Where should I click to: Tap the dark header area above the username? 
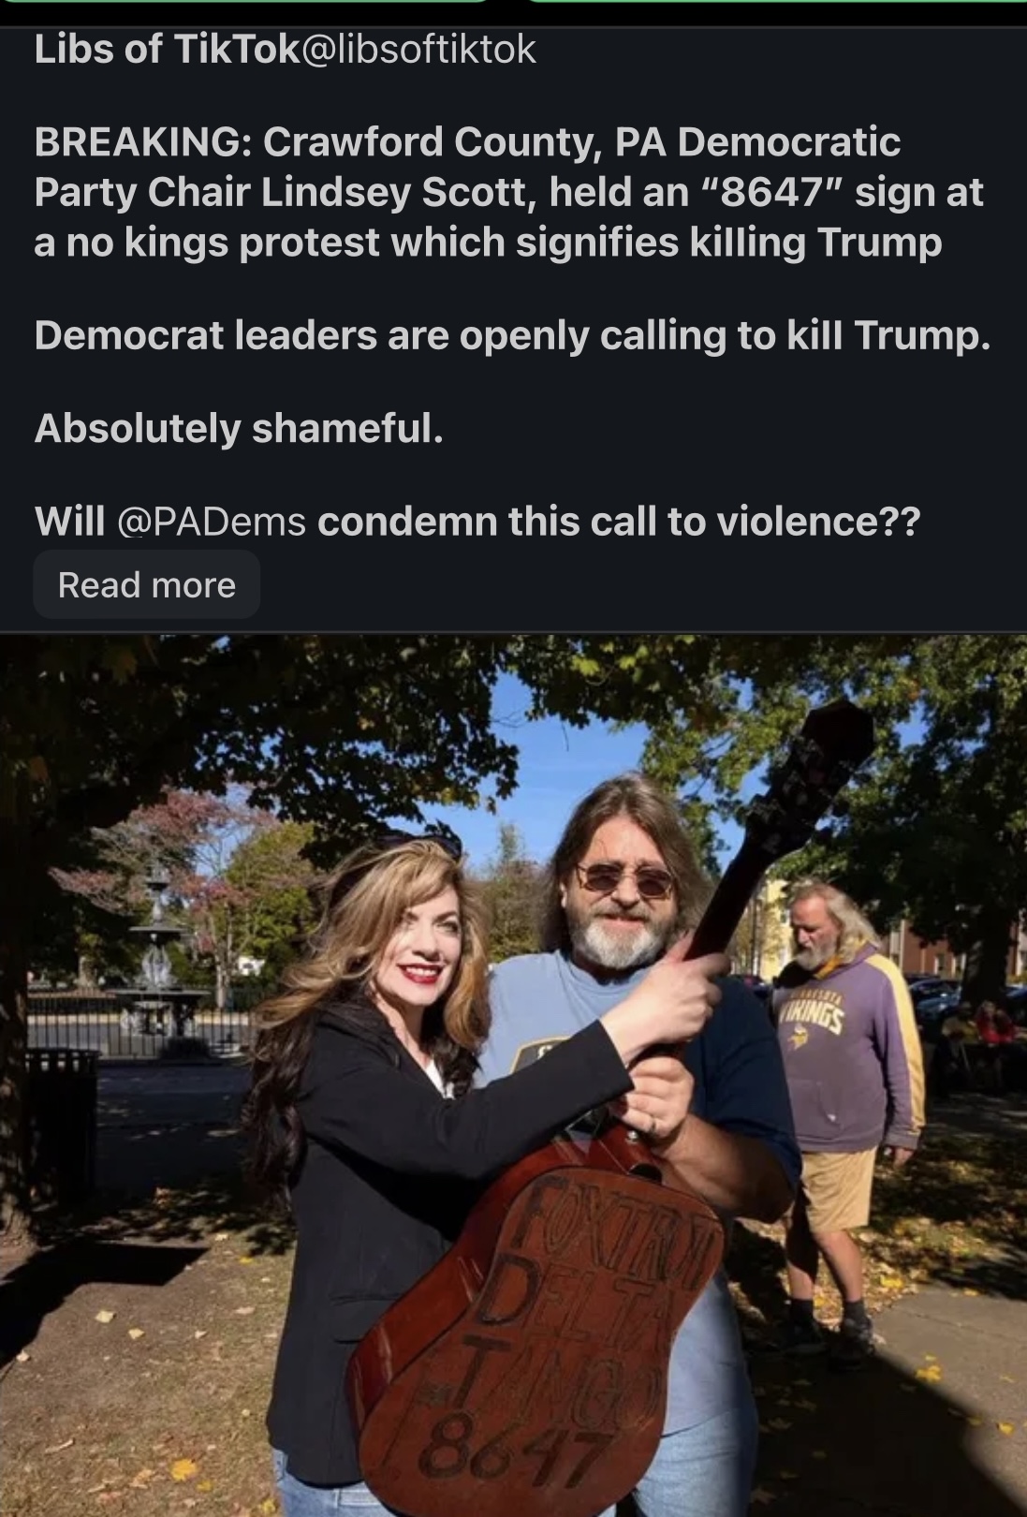point(513,19)
